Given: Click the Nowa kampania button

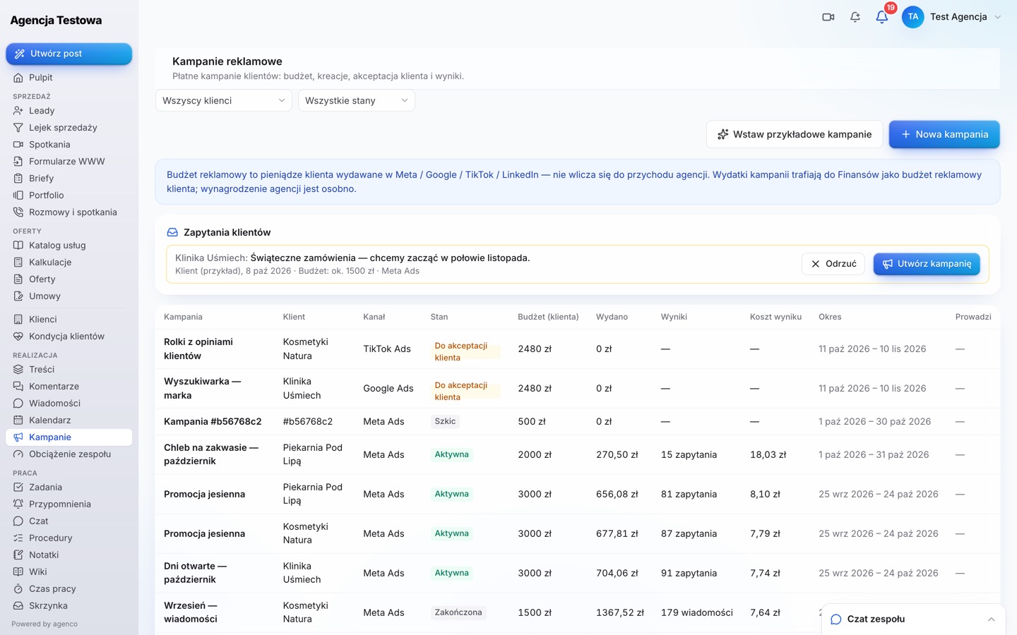Looking at the screenshot, I should click(x=944, y=134).
